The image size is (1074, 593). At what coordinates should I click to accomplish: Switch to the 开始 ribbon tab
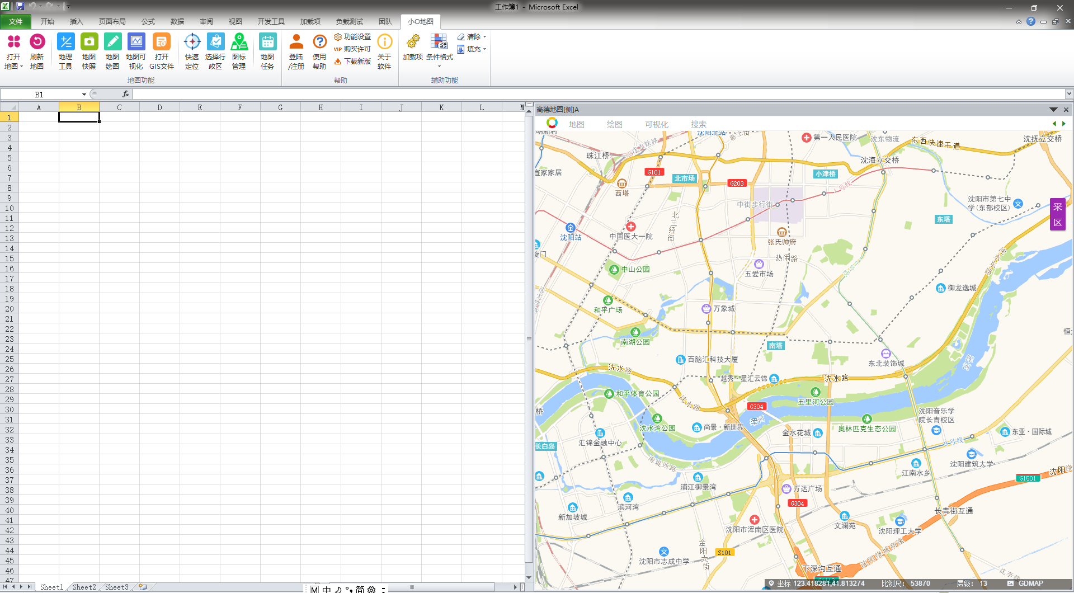[x=48, y=22]
